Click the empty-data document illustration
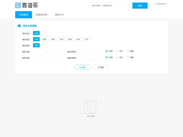The image size is (183, 137). coord(91,107)
